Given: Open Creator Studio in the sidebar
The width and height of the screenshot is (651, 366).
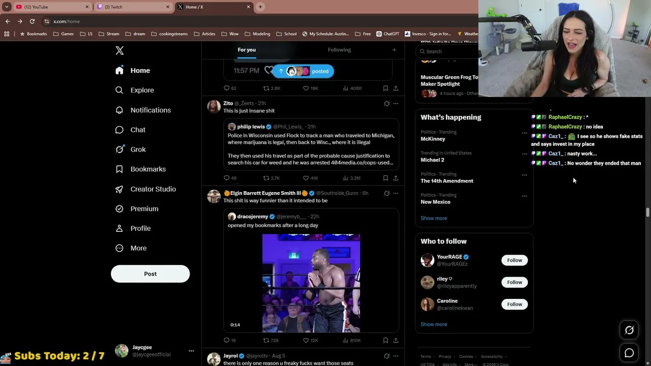Looking at the screenshot, I should click(x=145, y=189).
